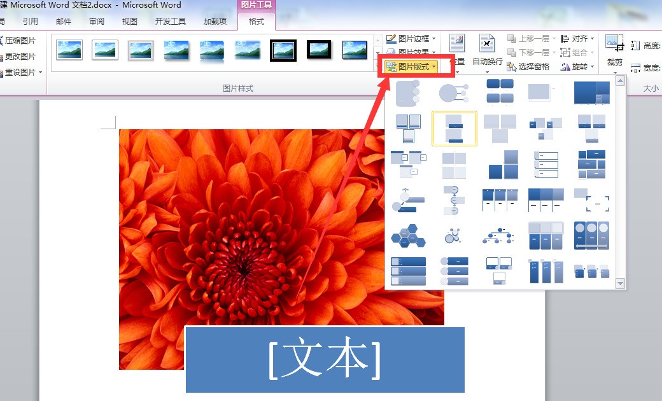Viewport: 662px width, 401px height.
Task: Choose the three stacked blue rows layout
Action: pos(408,271)
